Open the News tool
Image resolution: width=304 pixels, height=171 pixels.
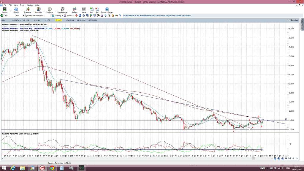pos(84,10)
